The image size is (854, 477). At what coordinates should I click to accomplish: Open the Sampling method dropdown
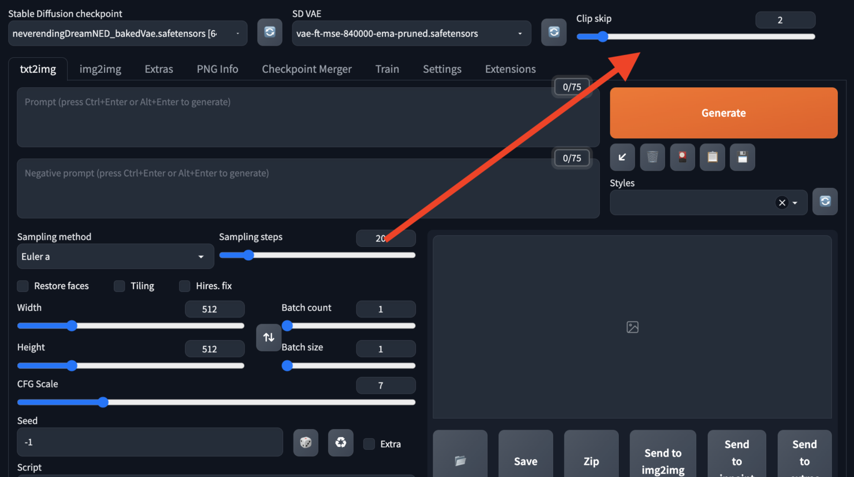tap(115, 257)
